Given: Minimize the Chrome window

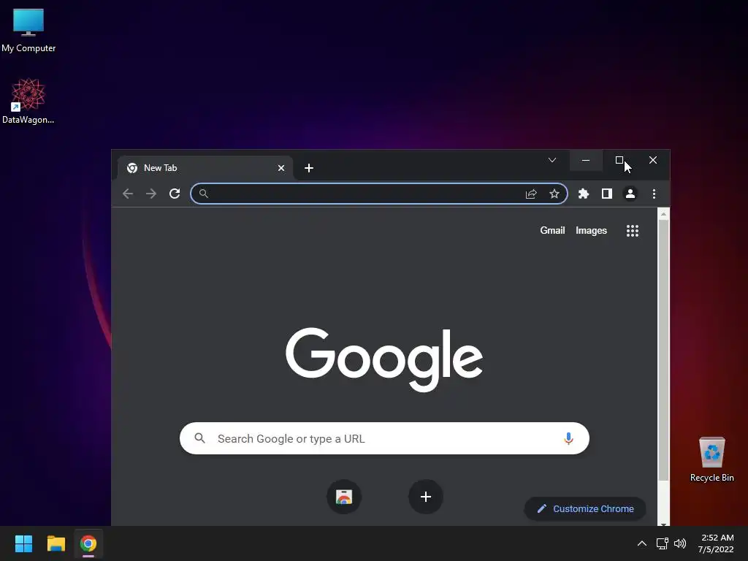Looking at the screenshot, I should pyautogui.click(x=586, y=160).
